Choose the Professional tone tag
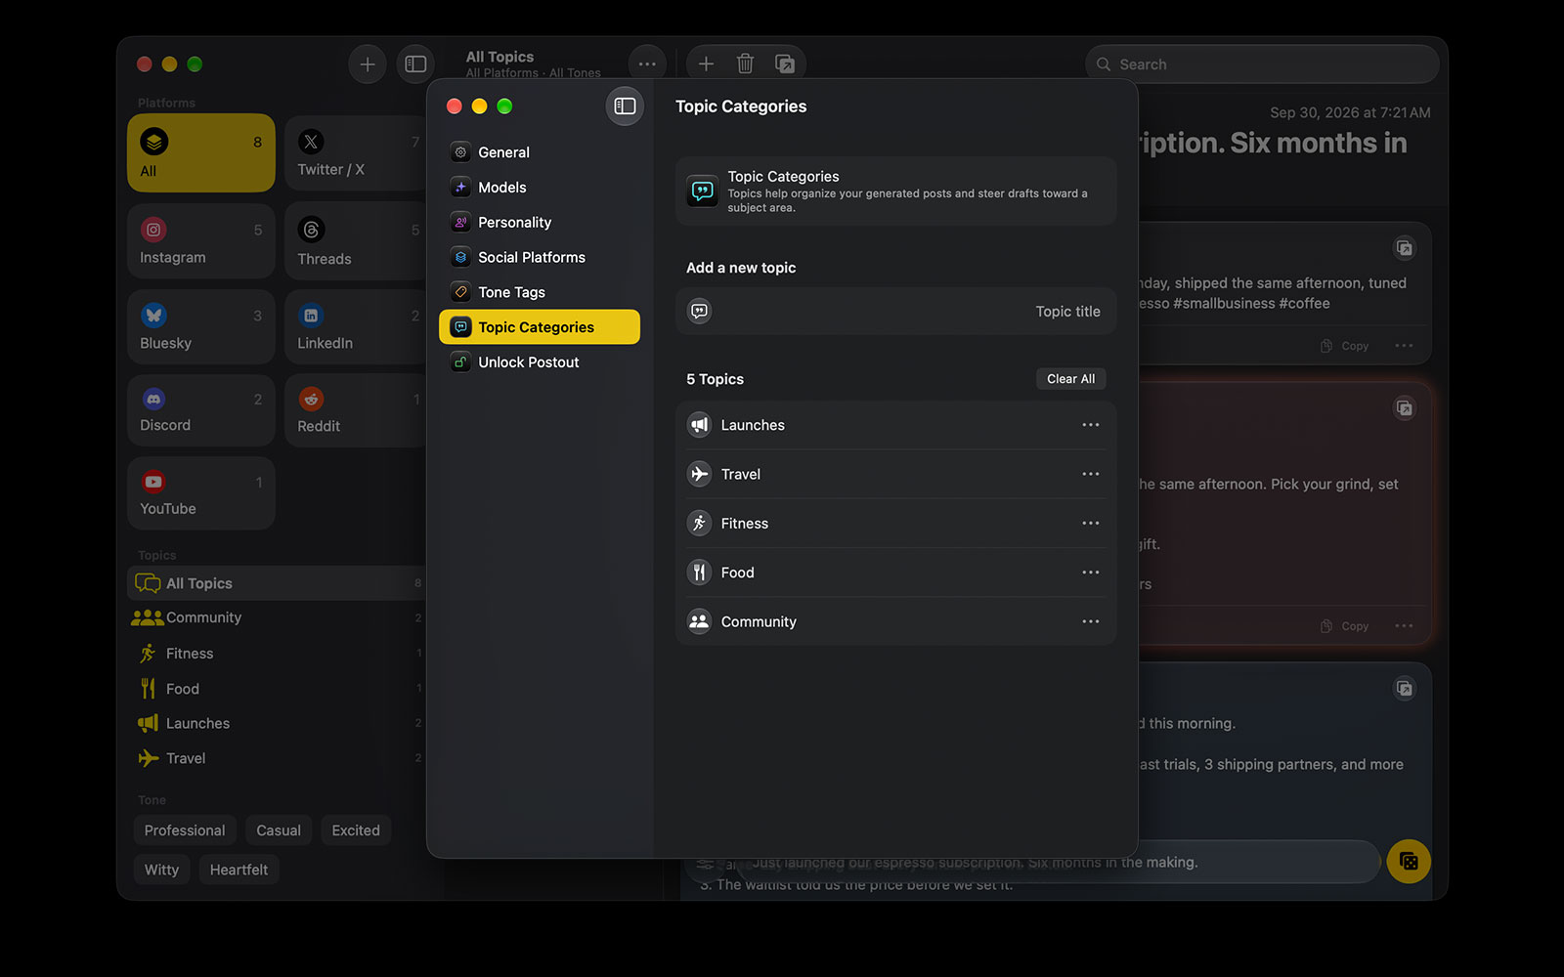1564x977 pixels. pyautogui.click(x=185, y=830)
